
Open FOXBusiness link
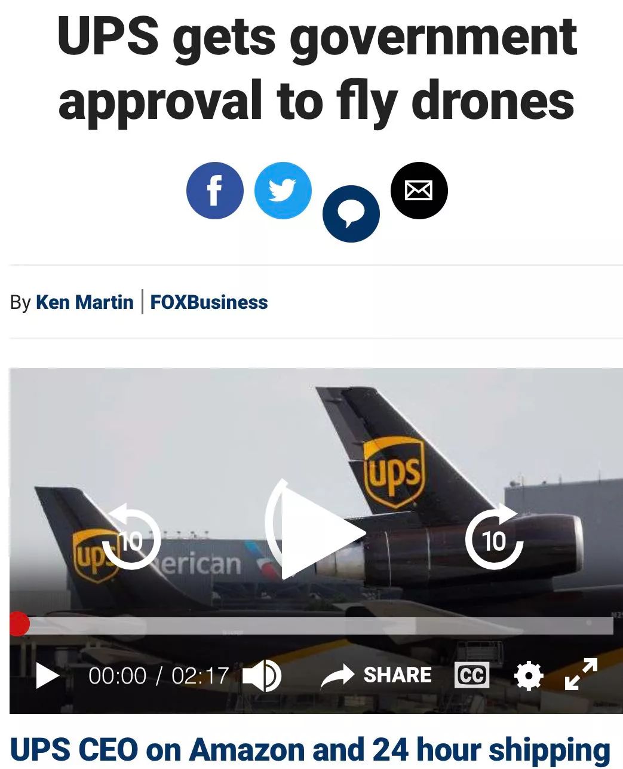208,302
